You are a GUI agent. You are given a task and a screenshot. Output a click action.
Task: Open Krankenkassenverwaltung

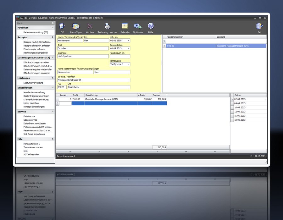(x=36, y=100)
